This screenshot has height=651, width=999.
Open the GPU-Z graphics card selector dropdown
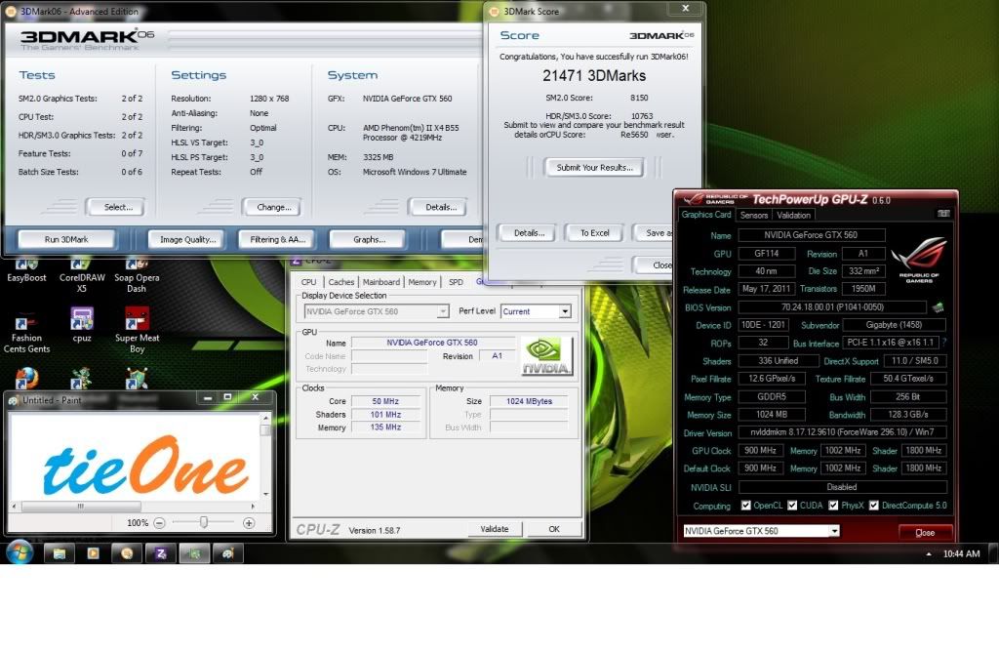[x=834, y=531]
